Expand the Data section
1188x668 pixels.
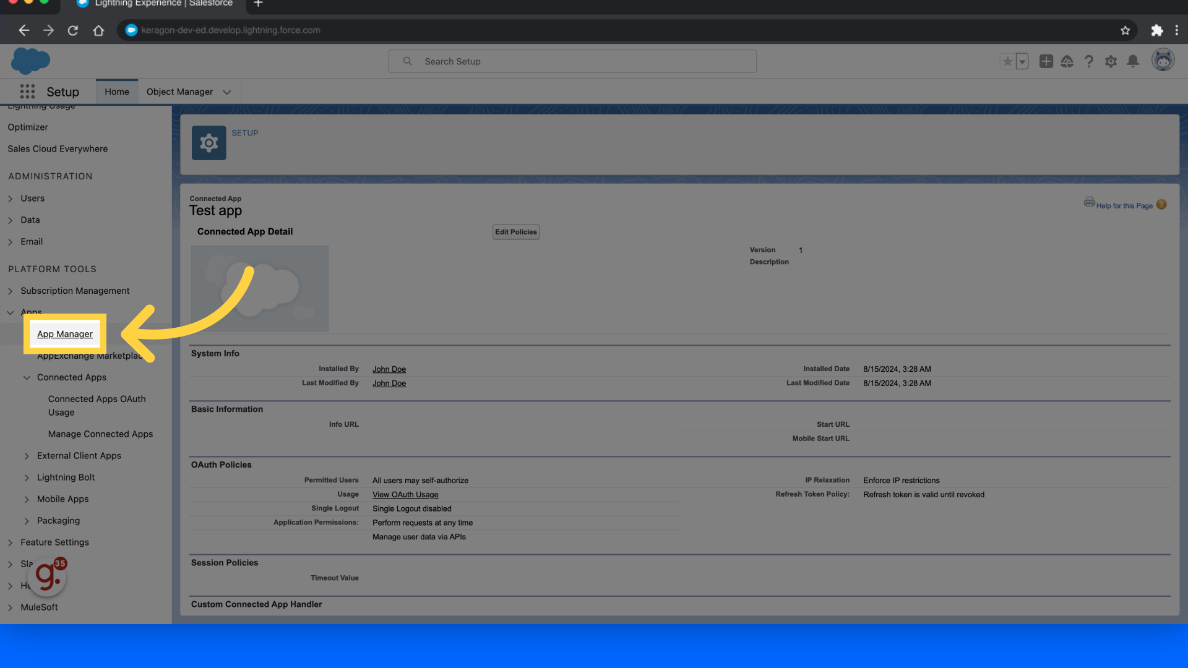10,220
